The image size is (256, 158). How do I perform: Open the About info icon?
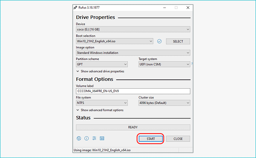(87, 138)
